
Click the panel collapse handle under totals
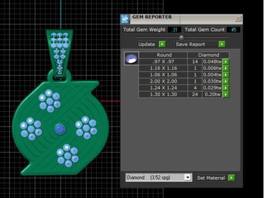[x=182, y=37]
